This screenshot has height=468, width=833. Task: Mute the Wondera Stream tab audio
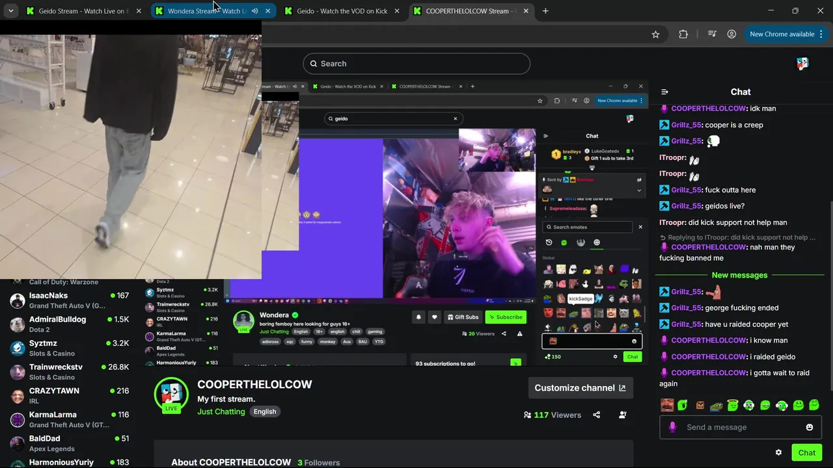(255, 11)
